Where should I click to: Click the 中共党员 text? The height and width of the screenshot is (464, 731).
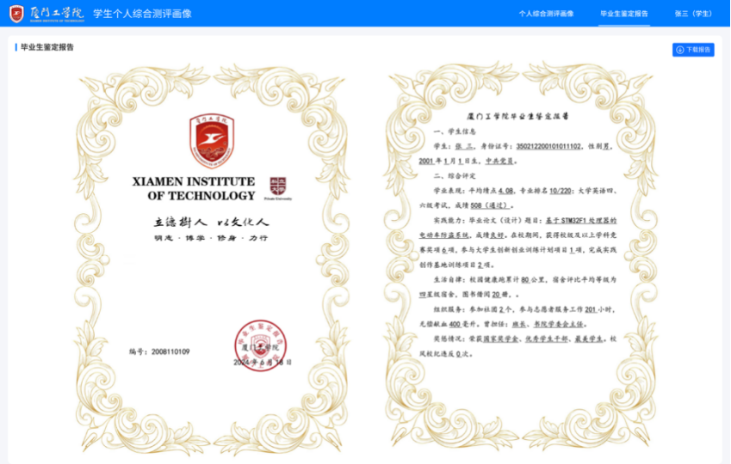(x=499, y=161)
